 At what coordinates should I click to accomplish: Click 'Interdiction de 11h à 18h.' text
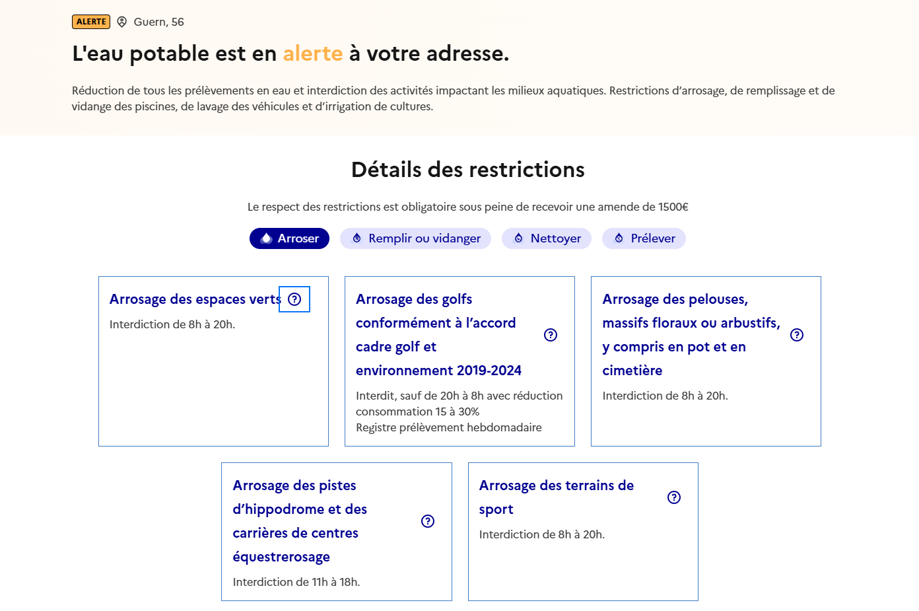(x=296, y=582)
